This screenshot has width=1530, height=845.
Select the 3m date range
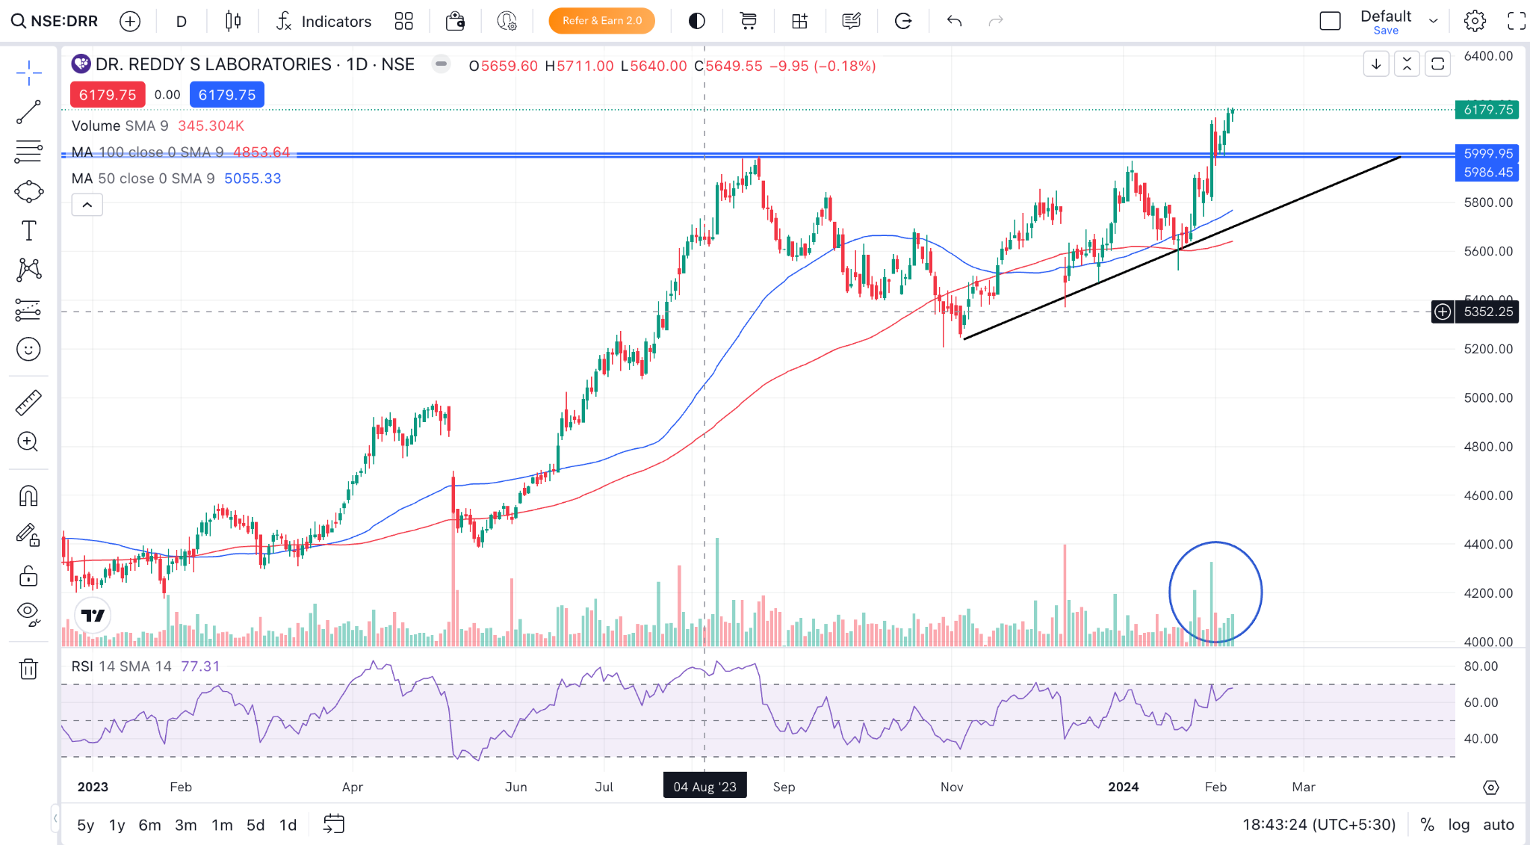click(x=186, y=825)
